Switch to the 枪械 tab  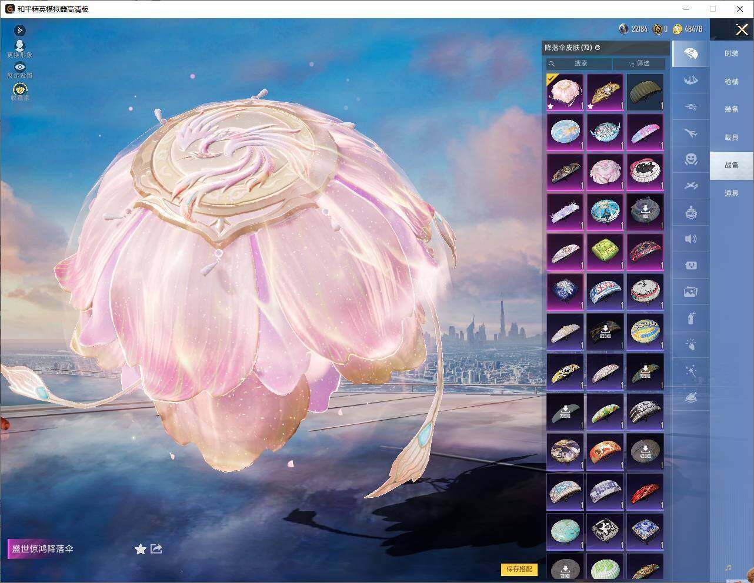732,82
